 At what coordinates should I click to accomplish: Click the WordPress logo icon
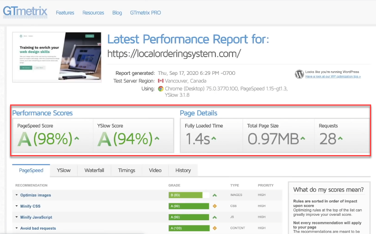click(x=299, y=74)
